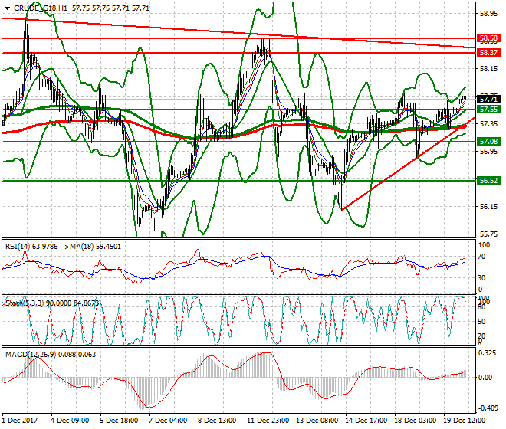The width and height of the screenshot is (506, 429).
Task: Click the triangle arrow beside CRUDE_G18,H1
Action: click(5, 5)
